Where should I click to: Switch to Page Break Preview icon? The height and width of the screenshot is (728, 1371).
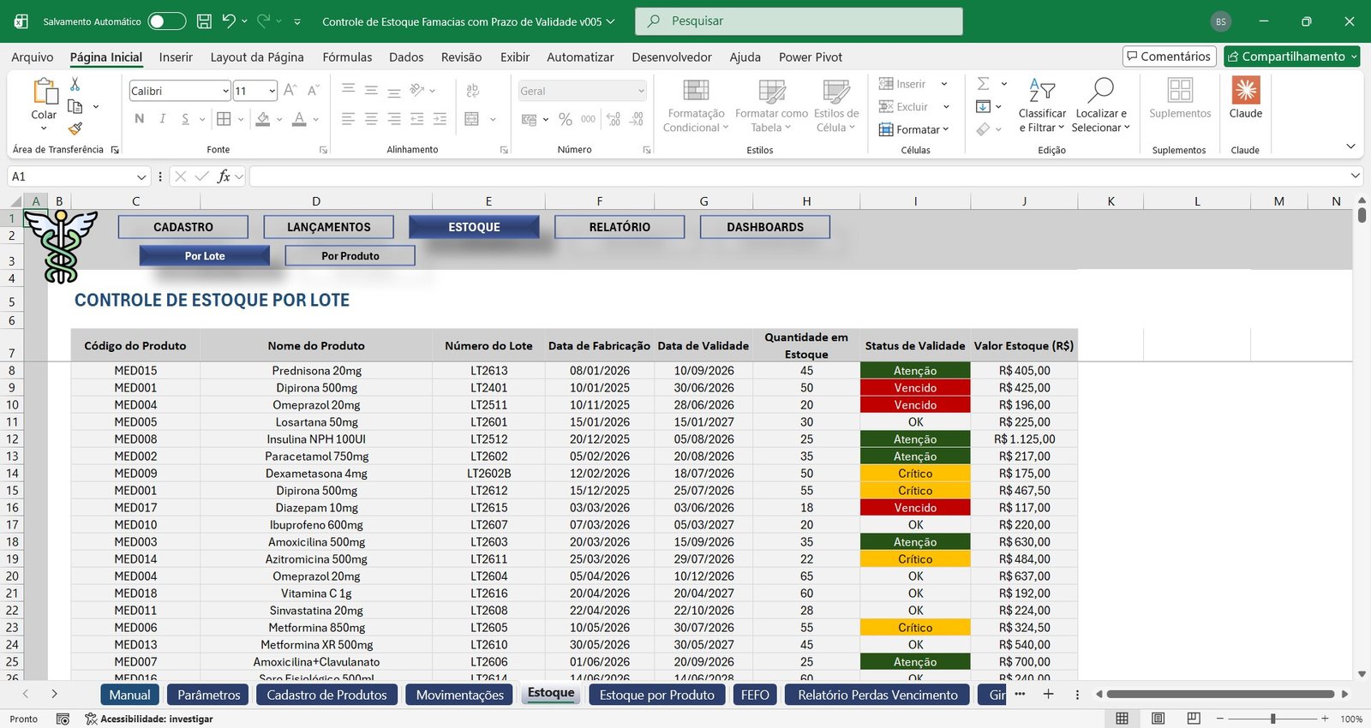(x=1194, y=719)
